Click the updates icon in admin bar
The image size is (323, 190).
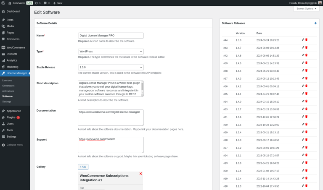coord(37,3)
